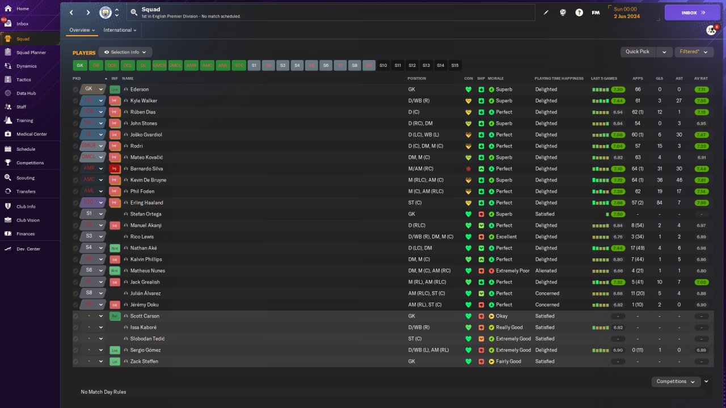The image size is (726, 408).
Task: Open the Inbox envelope in sidebar
Action: pos(8,24)
